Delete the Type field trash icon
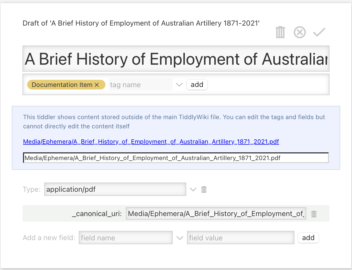The image size is (352, 270). [x=204, y=189]
